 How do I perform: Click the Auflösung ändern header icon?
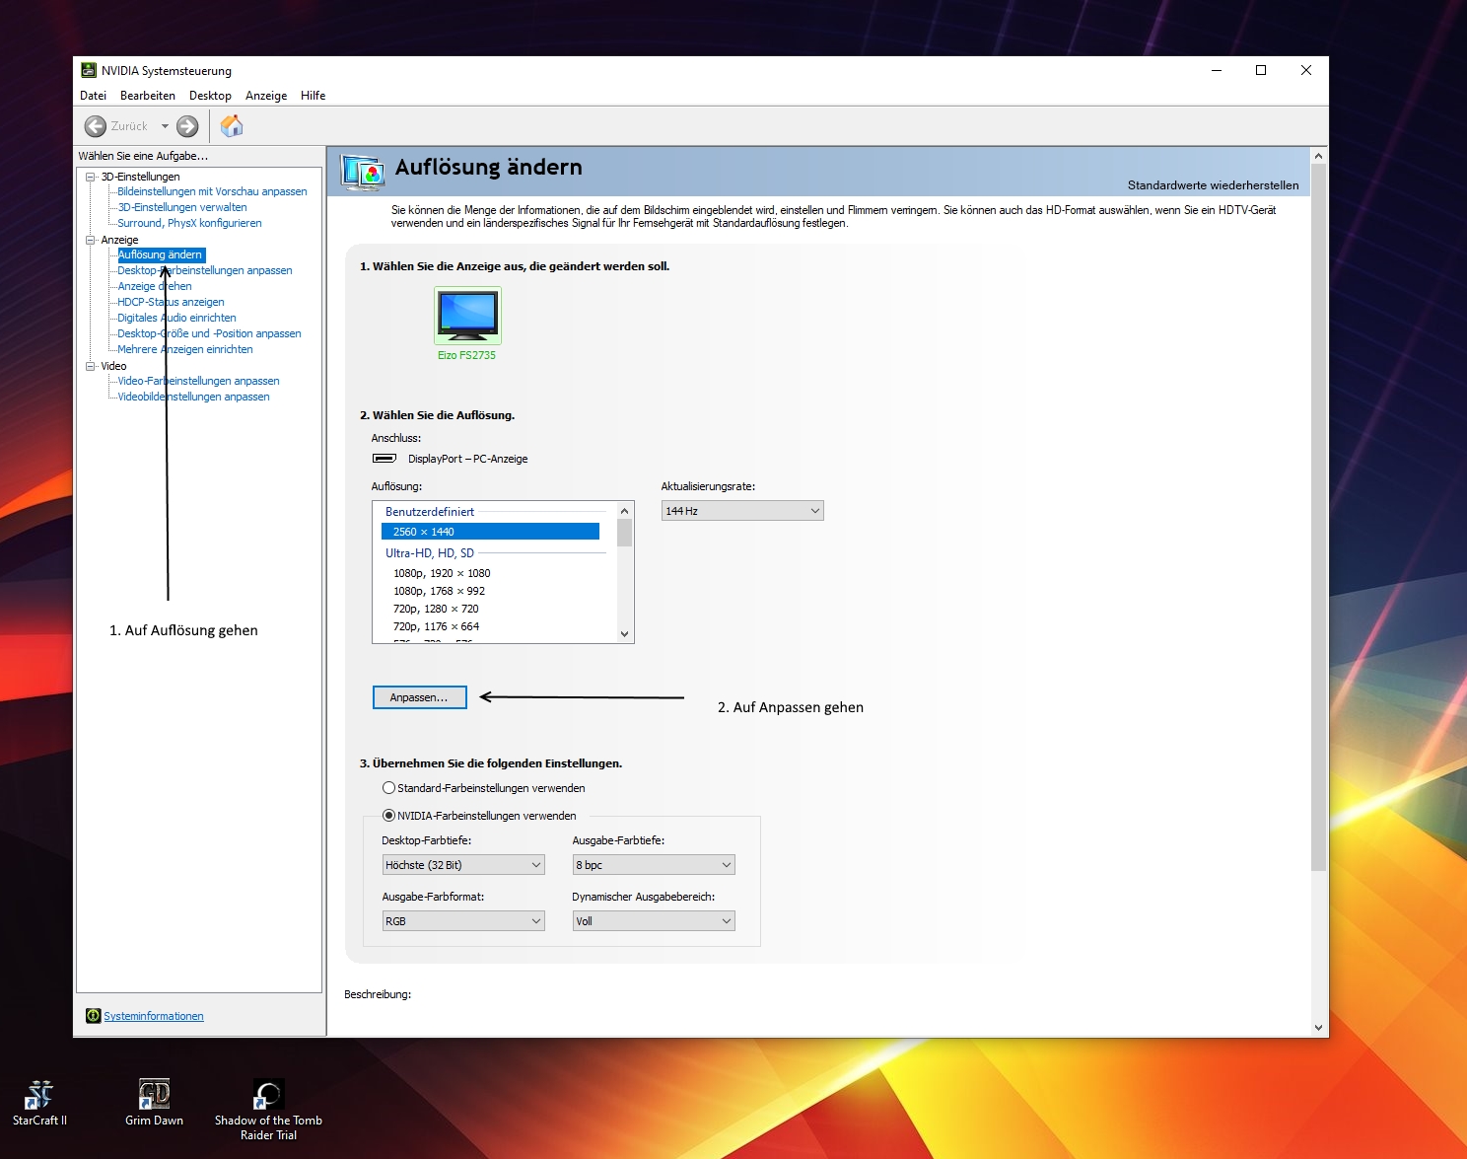click(362, 172)
